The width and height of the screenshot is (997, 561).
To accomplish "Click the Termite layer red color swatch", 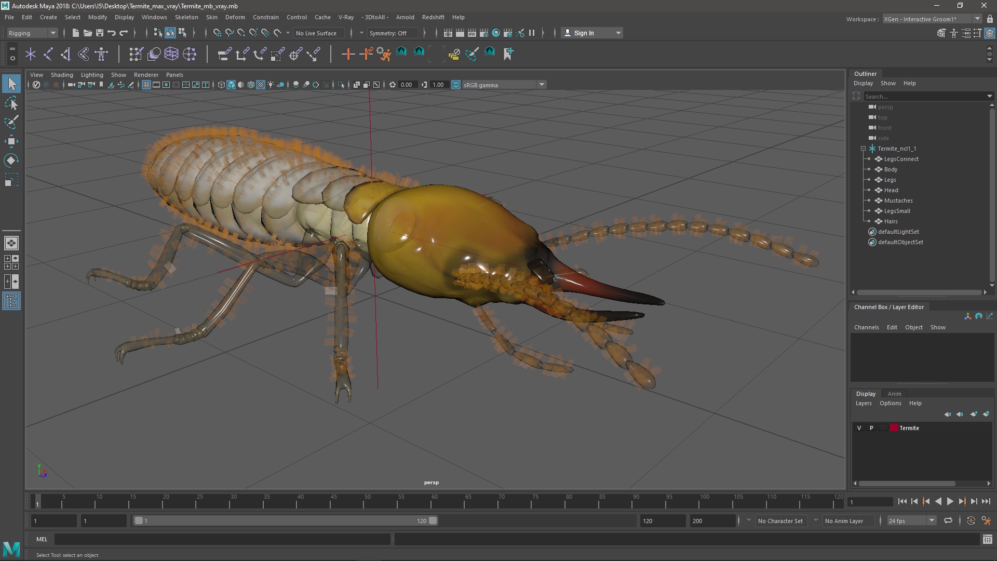I will pyautogui.click(x=894, y=428).
